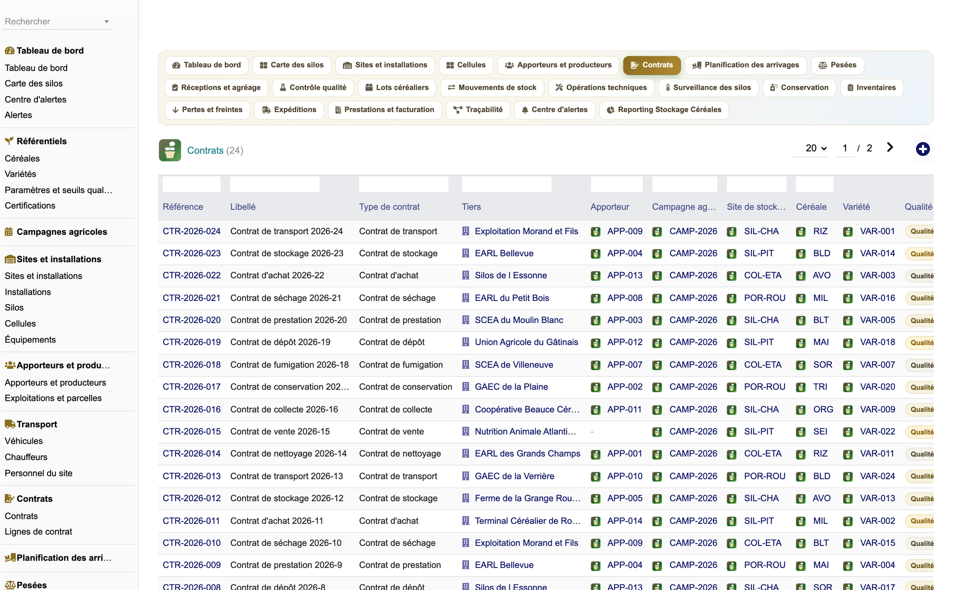954x590 pixels.
Task: Click the Apporteurs et producteurs people icon in sidebar
Action: coord(10,365)
